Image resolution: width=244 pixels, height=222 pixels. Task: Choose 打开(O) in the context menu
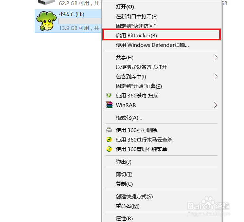click(x=161, y=7)
